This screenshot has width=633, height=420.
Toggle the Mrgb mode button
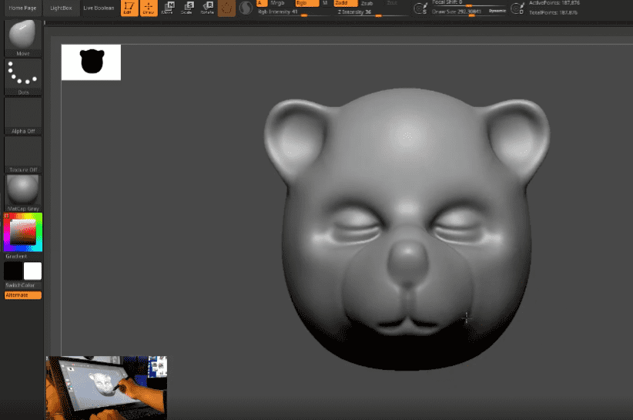point(277,3)
